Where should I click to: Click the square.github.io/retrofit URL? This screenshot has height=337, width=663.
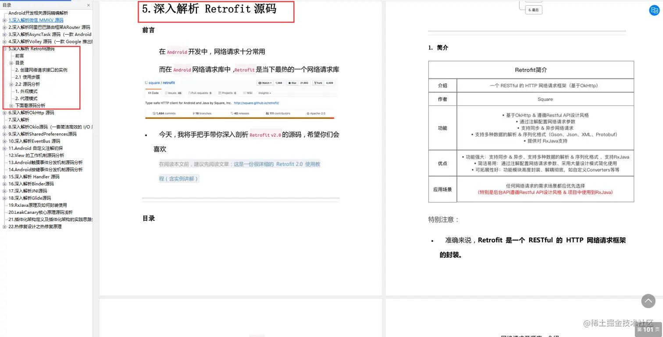pyautogui.click(x=257, y=103)
